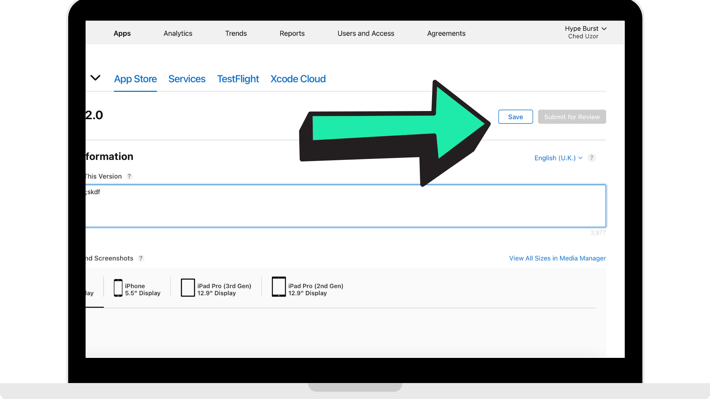Open the Agreements navigation item
This screenshot has width=710, height=399.
click(x=446, y=33)
